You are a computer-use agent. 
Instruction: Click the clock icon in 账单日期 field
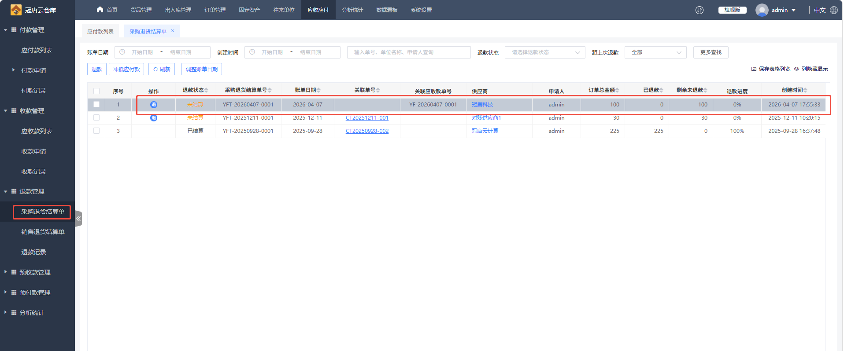pos(122,52)
